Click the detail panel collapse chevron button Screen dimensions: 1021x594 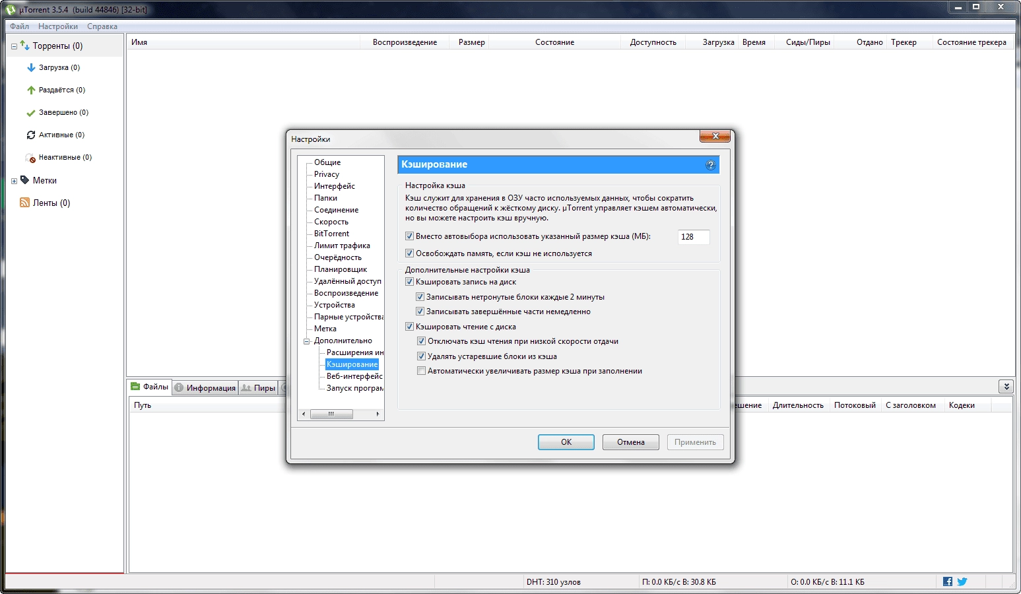point(1006,387)
